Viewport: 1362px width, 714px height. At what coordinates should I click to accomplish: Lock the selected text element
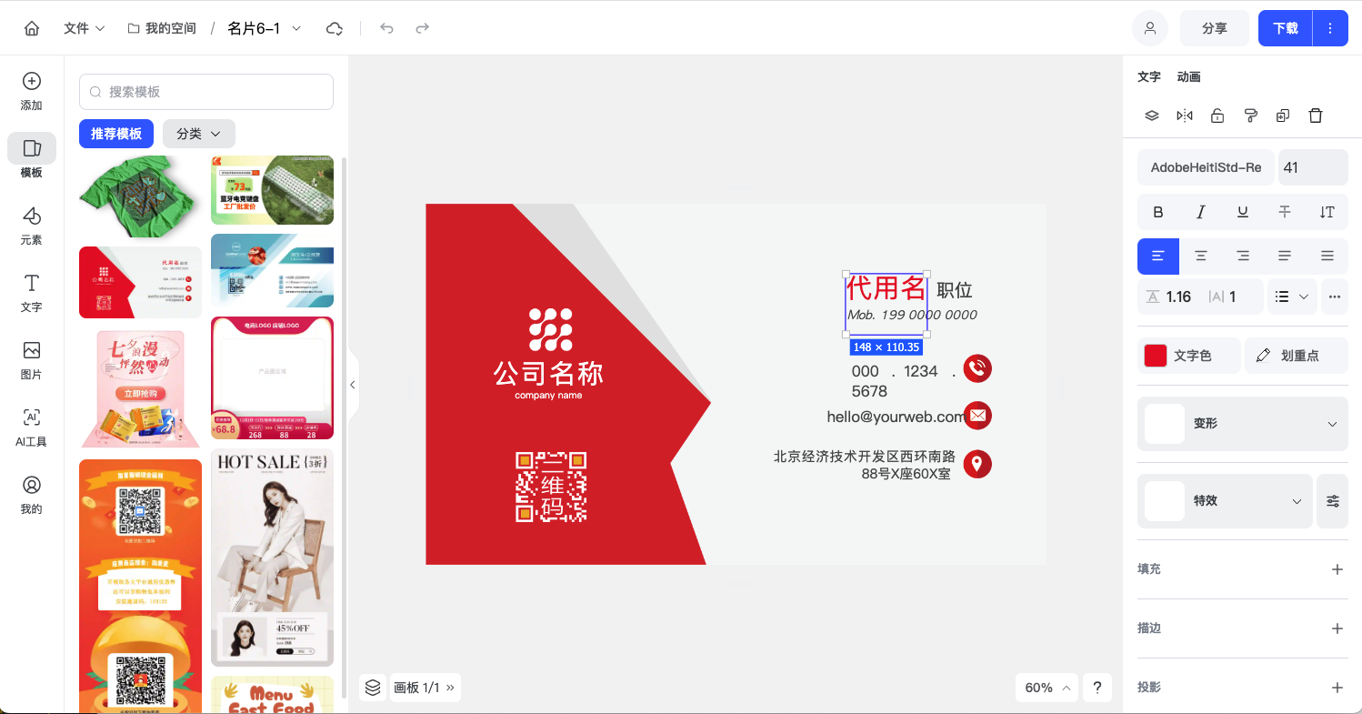tap(1217, 116)
